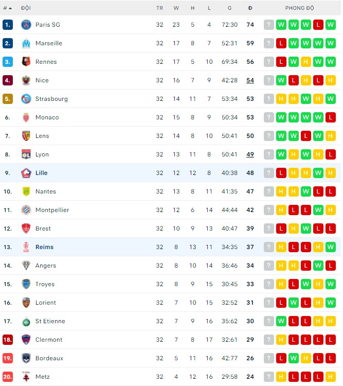
Task: Click the Strasbourg club logo
Action: [x=26, y=99]
